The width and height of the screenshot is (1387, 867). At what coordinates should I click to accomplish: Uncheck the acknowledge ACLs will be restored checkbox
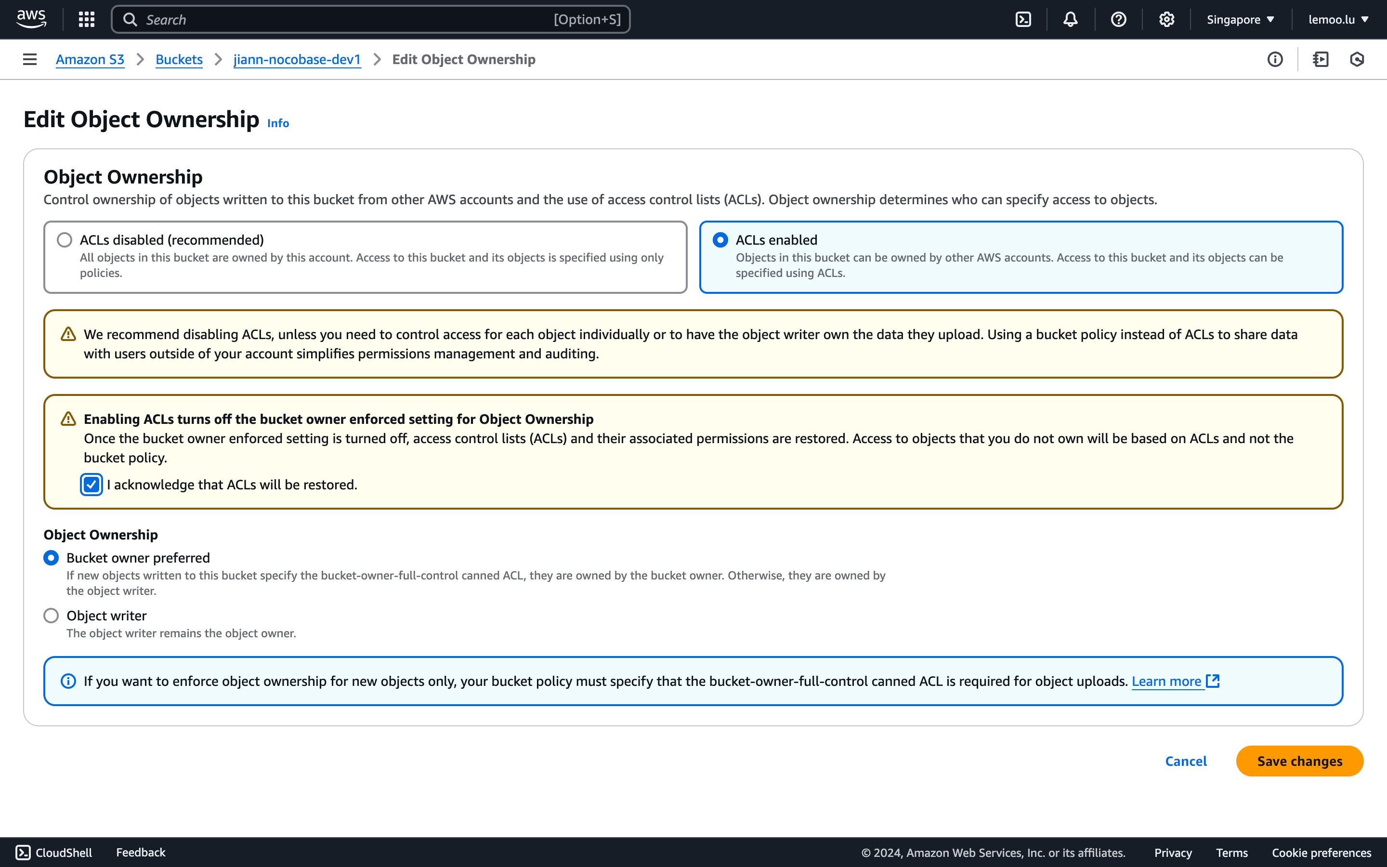pyautogui.click(x=92, y=485)
